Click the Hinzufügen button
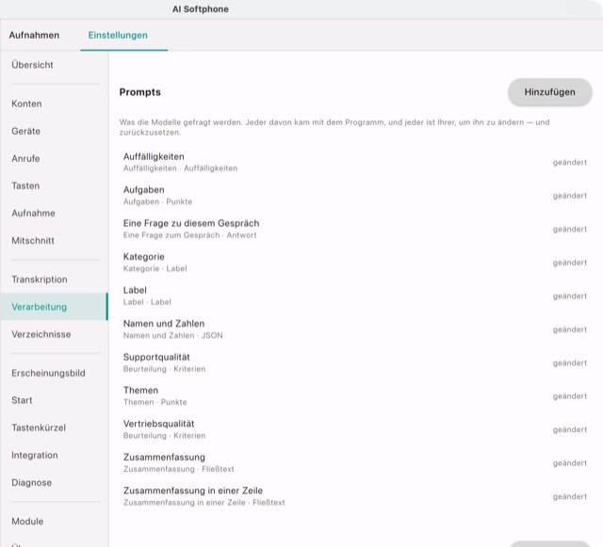603x547 pixels. click(x=549, y=92)
